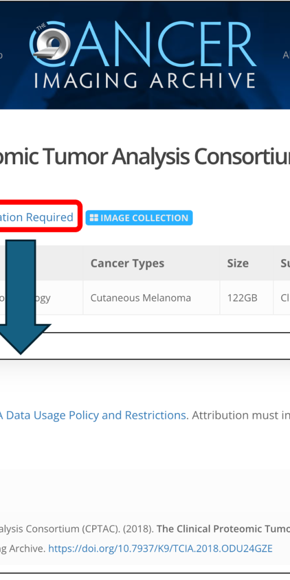Click the cut-off menu item at header left edge
The height and width of the screenshot is (580, 290).
point(1,56)
